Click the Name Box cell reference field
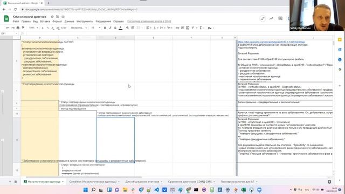This screenshot has height=194, width=345. coord(9,33)
